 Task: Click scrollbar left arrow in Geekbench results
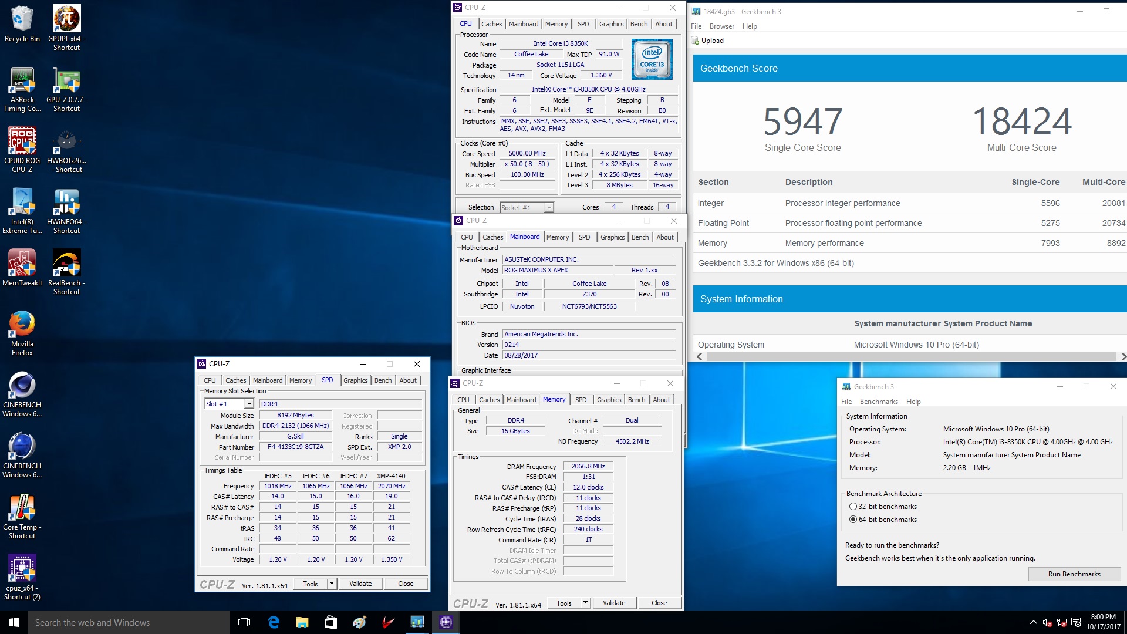tap(699, 356)
